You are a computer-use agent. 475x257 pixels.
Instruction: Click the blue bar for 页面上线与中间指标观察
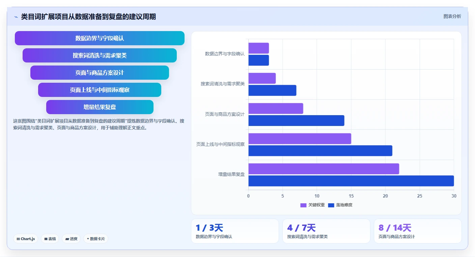pyautogui.click(x=320, y=151)
